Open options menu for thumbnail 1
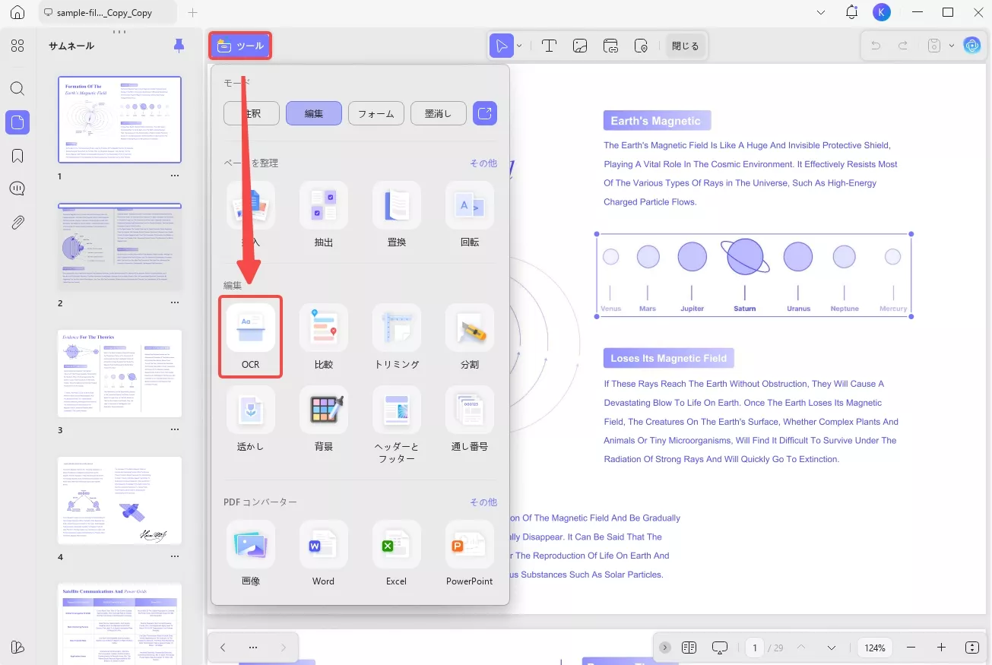The image size is (992, 665). point(175,176)
